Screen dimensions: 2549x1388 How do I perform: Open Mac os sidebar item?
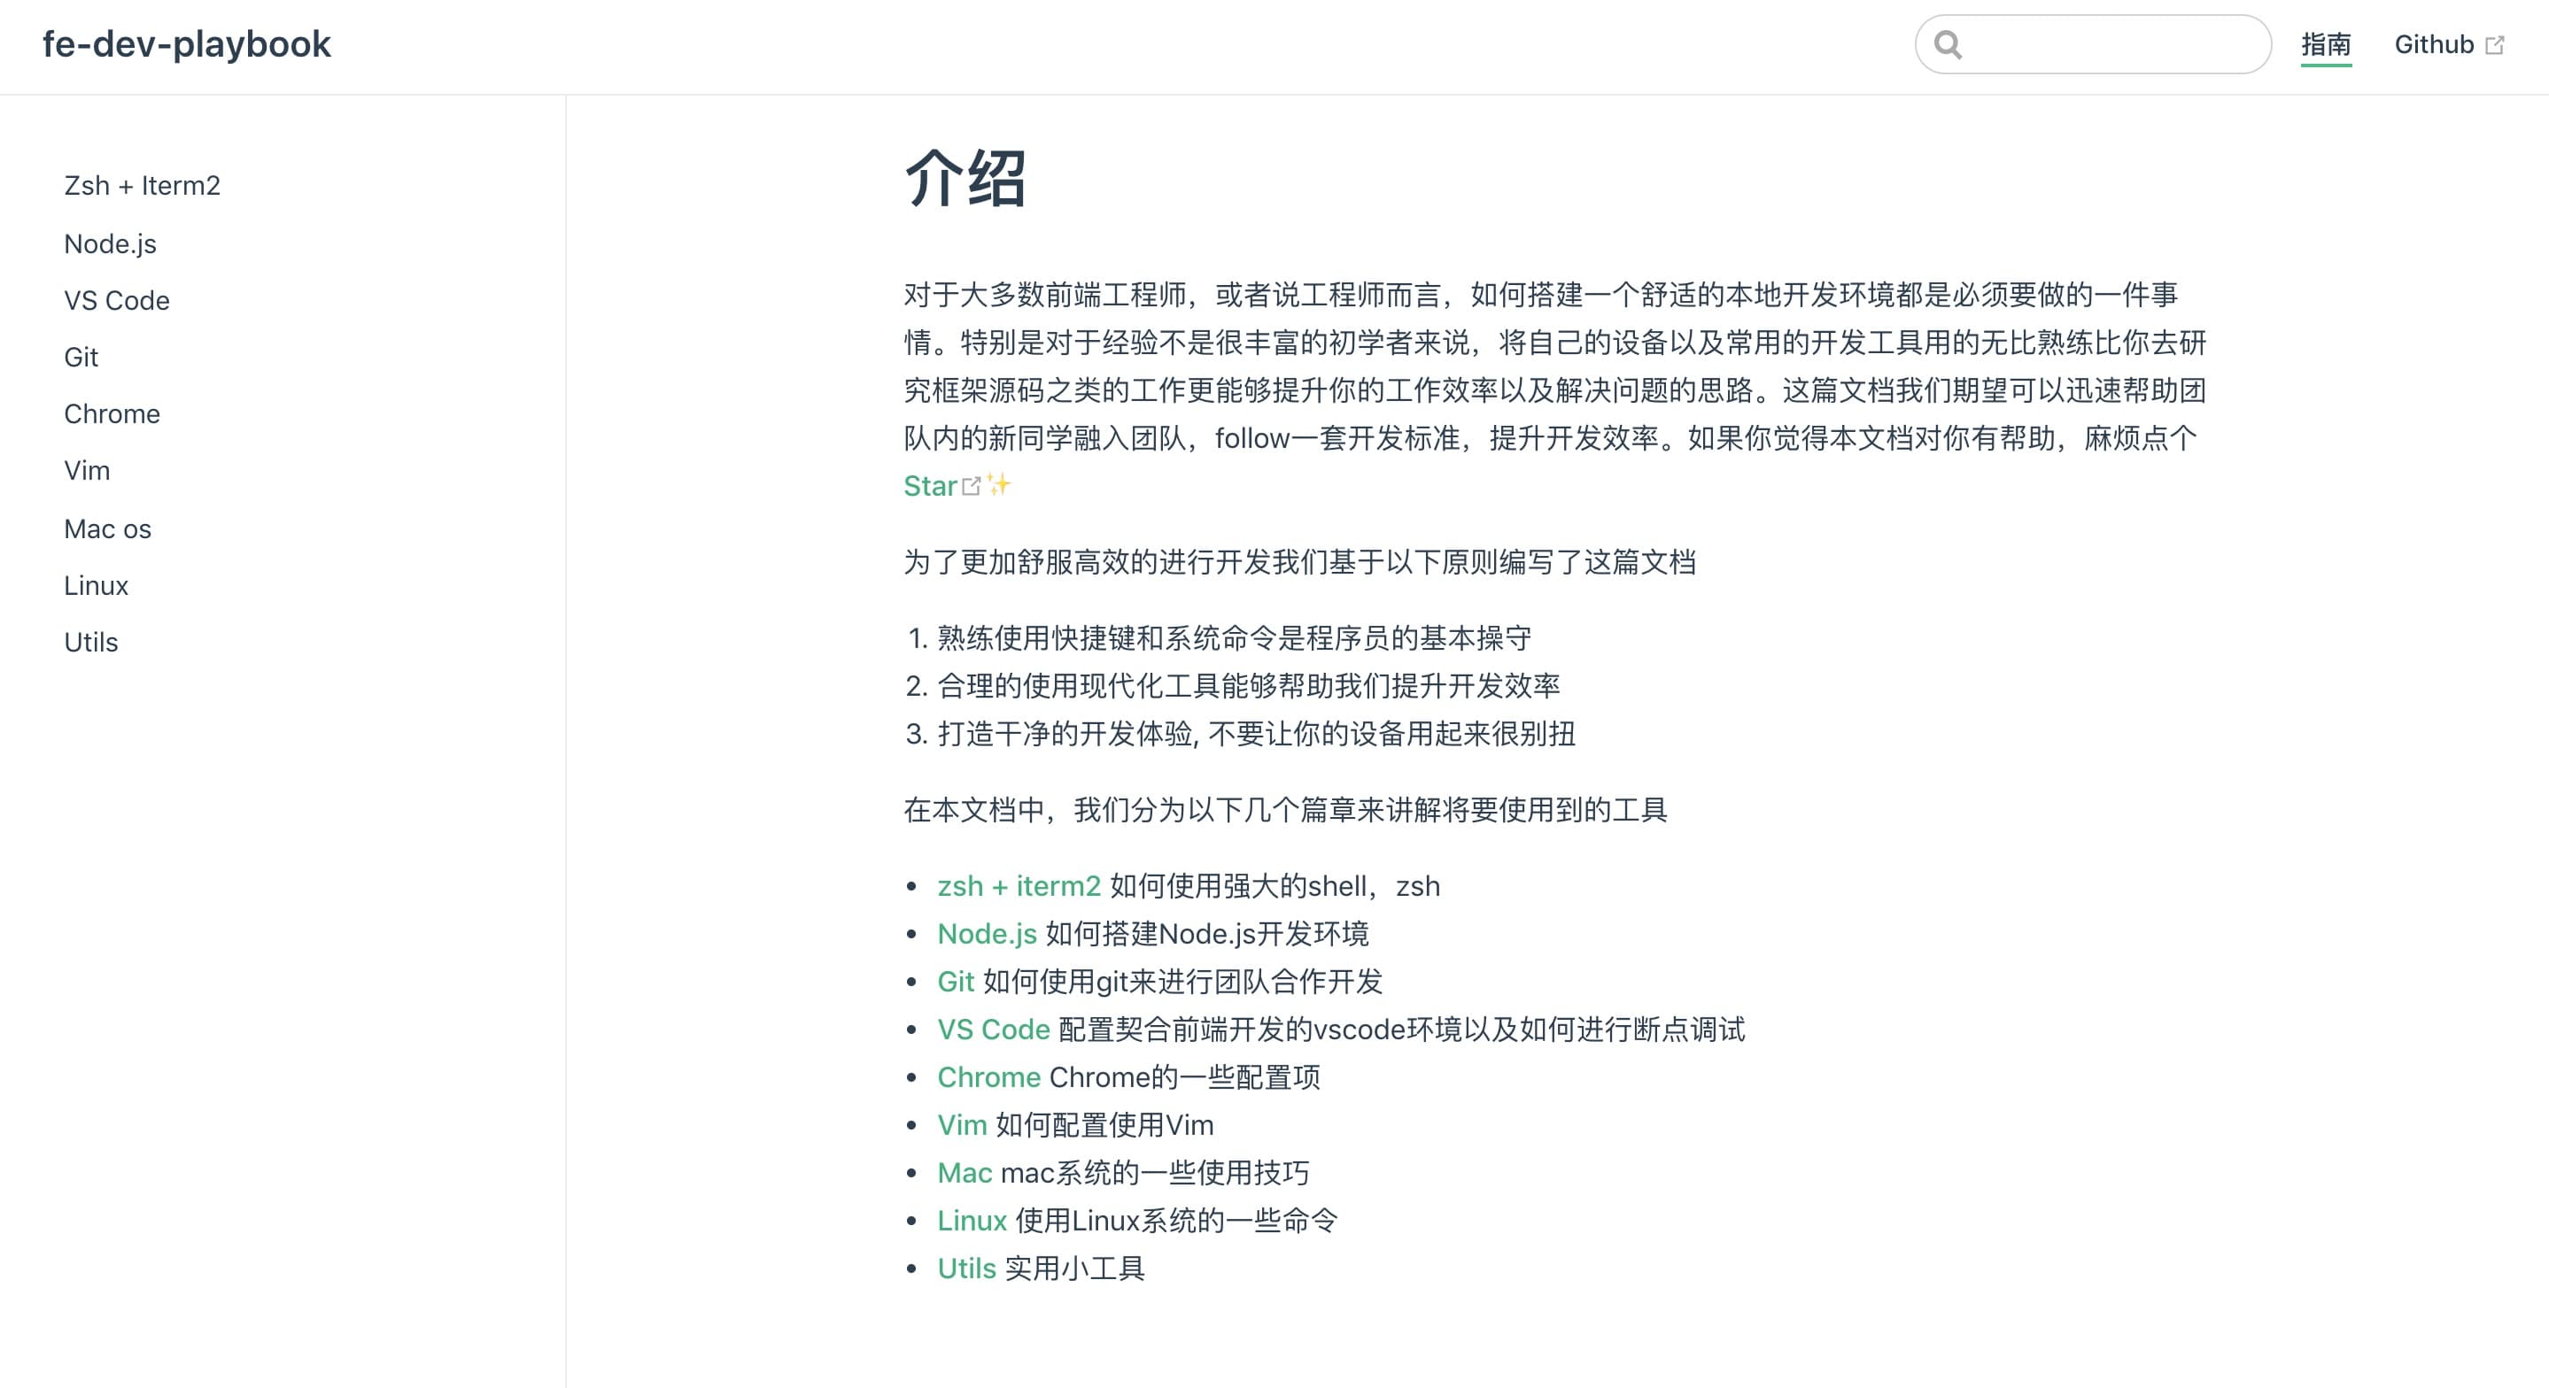coord(107,529)
